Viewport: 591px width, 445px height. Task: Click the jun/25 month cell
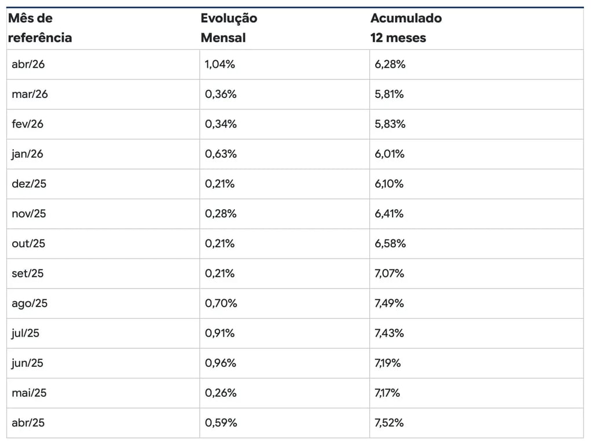click(x=28, y=363)
